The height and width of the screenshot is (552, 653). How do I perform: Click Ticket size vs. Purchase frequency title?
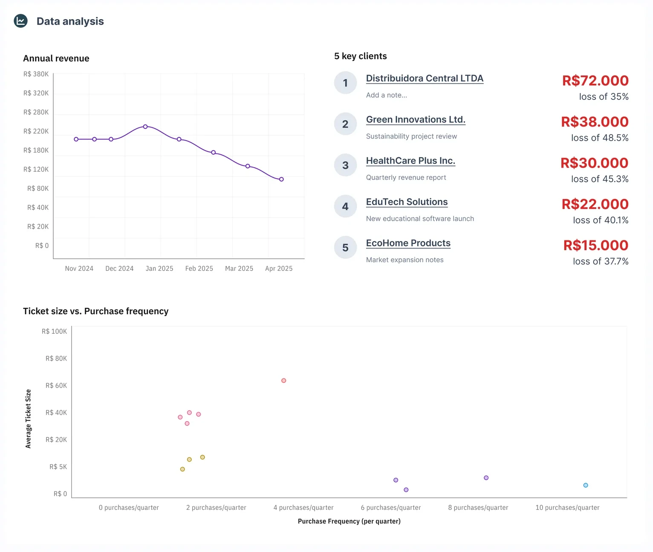click(x=96, y=311)
